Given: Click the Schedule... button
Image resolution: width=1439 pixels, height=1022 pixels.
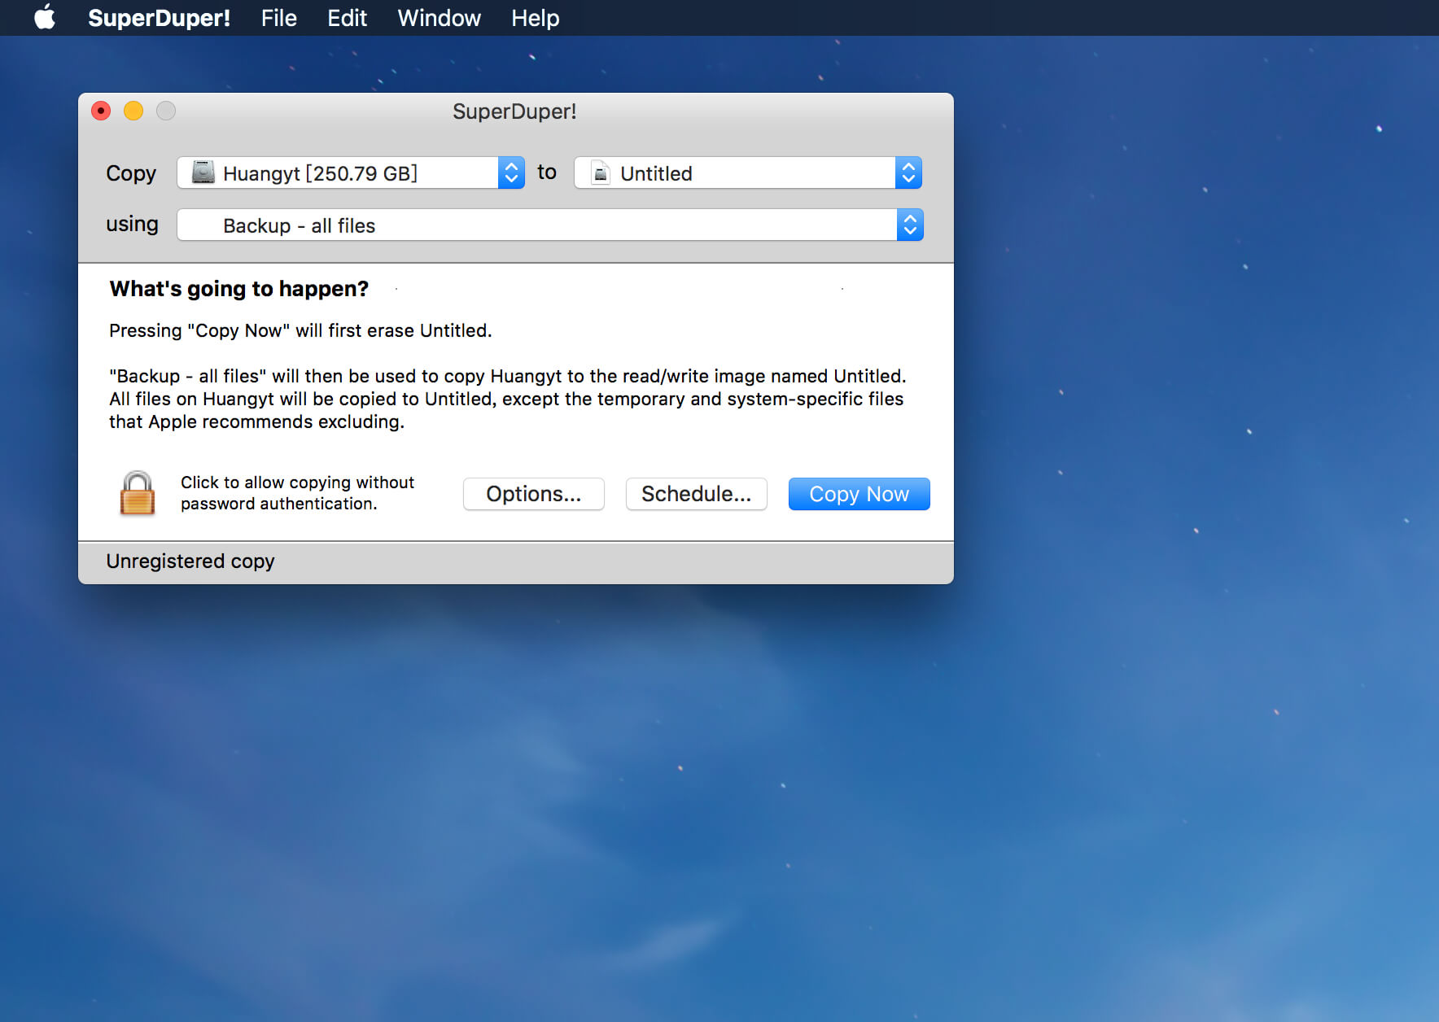Looking at the screenshot, I should 696,494.
